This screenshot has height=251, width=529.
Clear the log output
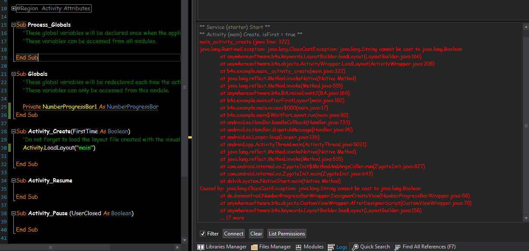(x=256, y=234)
